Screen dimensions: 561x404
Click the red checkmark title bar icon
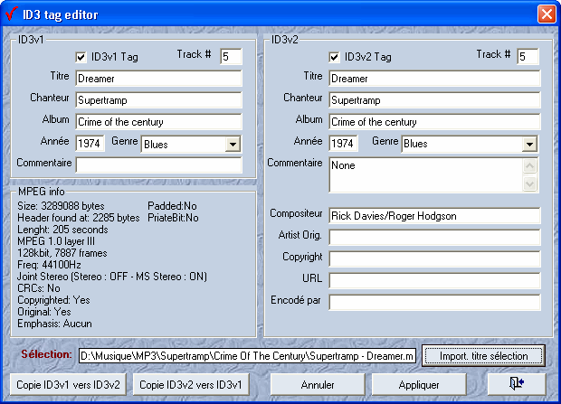tap(12, 14)
